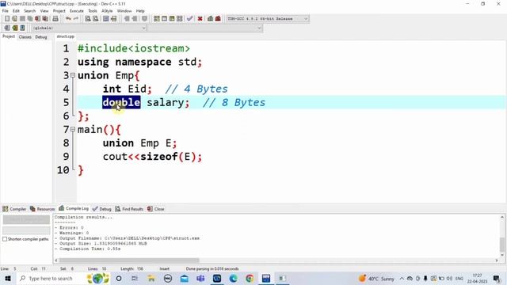
Task: Click the green Toggle bookmarks icon in second row
Action: (14, 28)
